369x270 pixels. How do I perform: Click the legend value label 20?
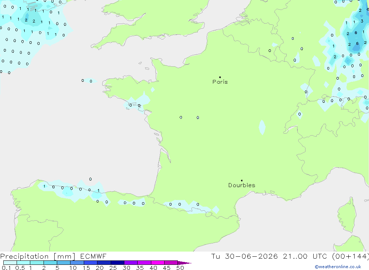click(x=100, y=268)
